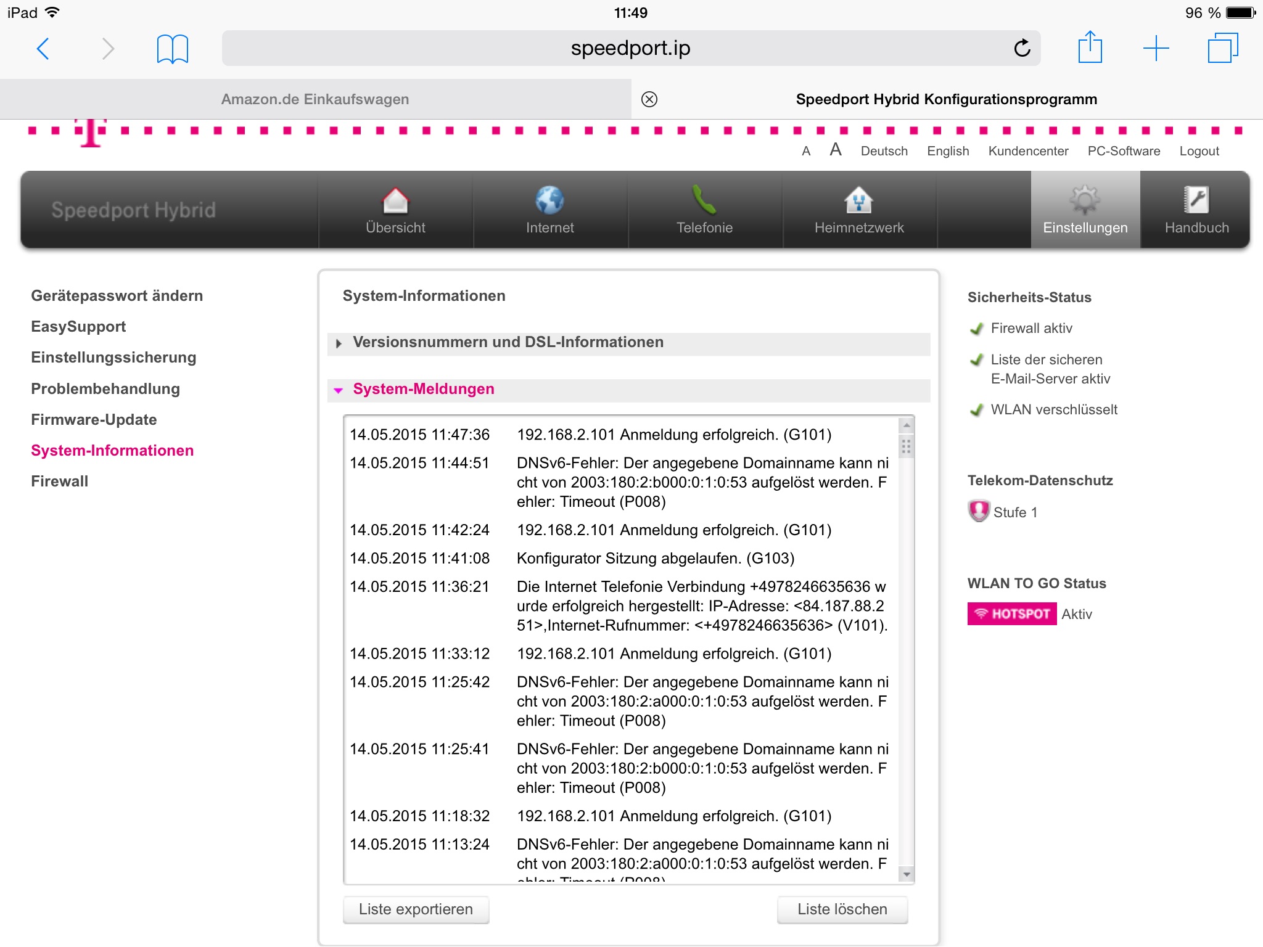Open Einstellungen via the gear icon
This screenshot has height=947, width=1263.
click(x=1085, y=200)
